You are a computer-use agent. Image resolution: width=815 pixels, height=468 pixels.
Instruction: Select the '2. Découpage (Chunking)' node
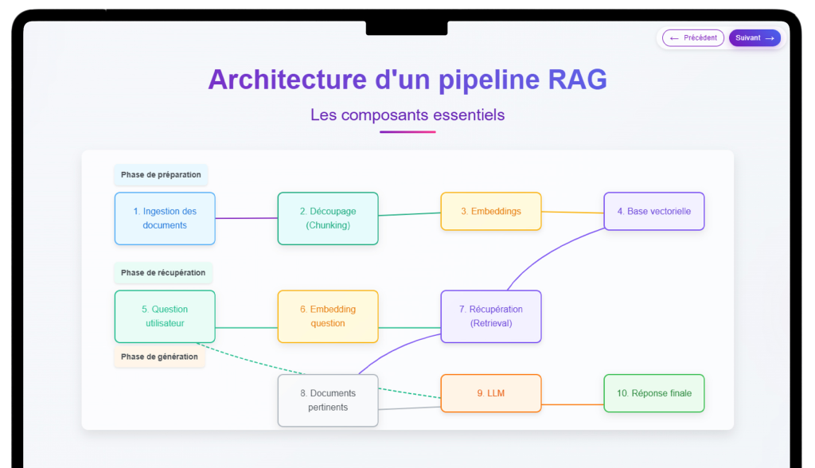click(328, 218)
